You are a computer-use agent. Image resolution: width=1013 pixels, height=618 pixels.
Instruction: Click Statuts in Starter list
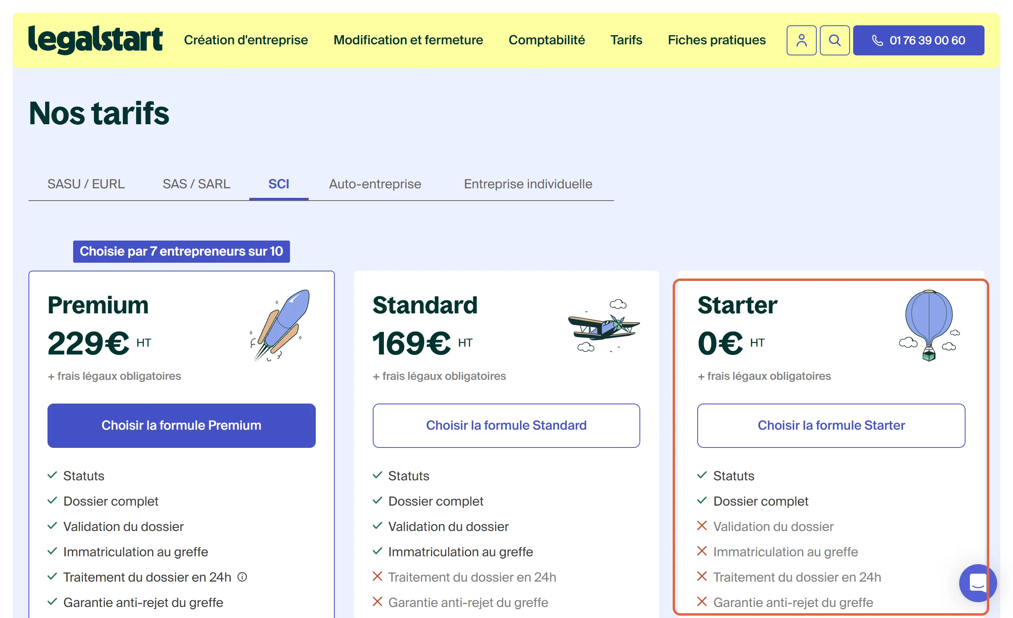tap(734, 476)
